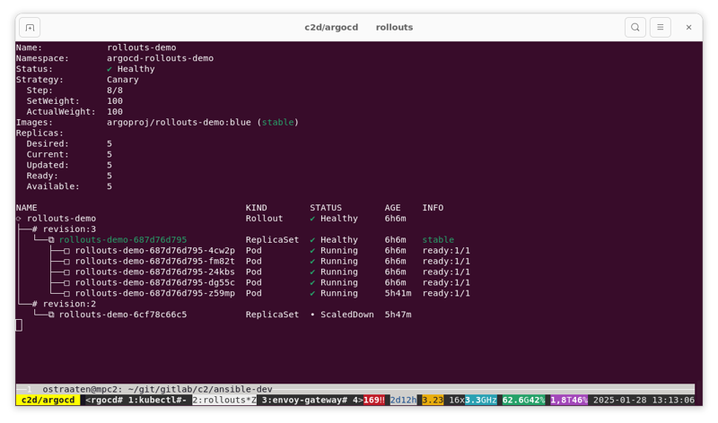Open the terminal search icon
The image size is (718, 423).
coord(635,28)
